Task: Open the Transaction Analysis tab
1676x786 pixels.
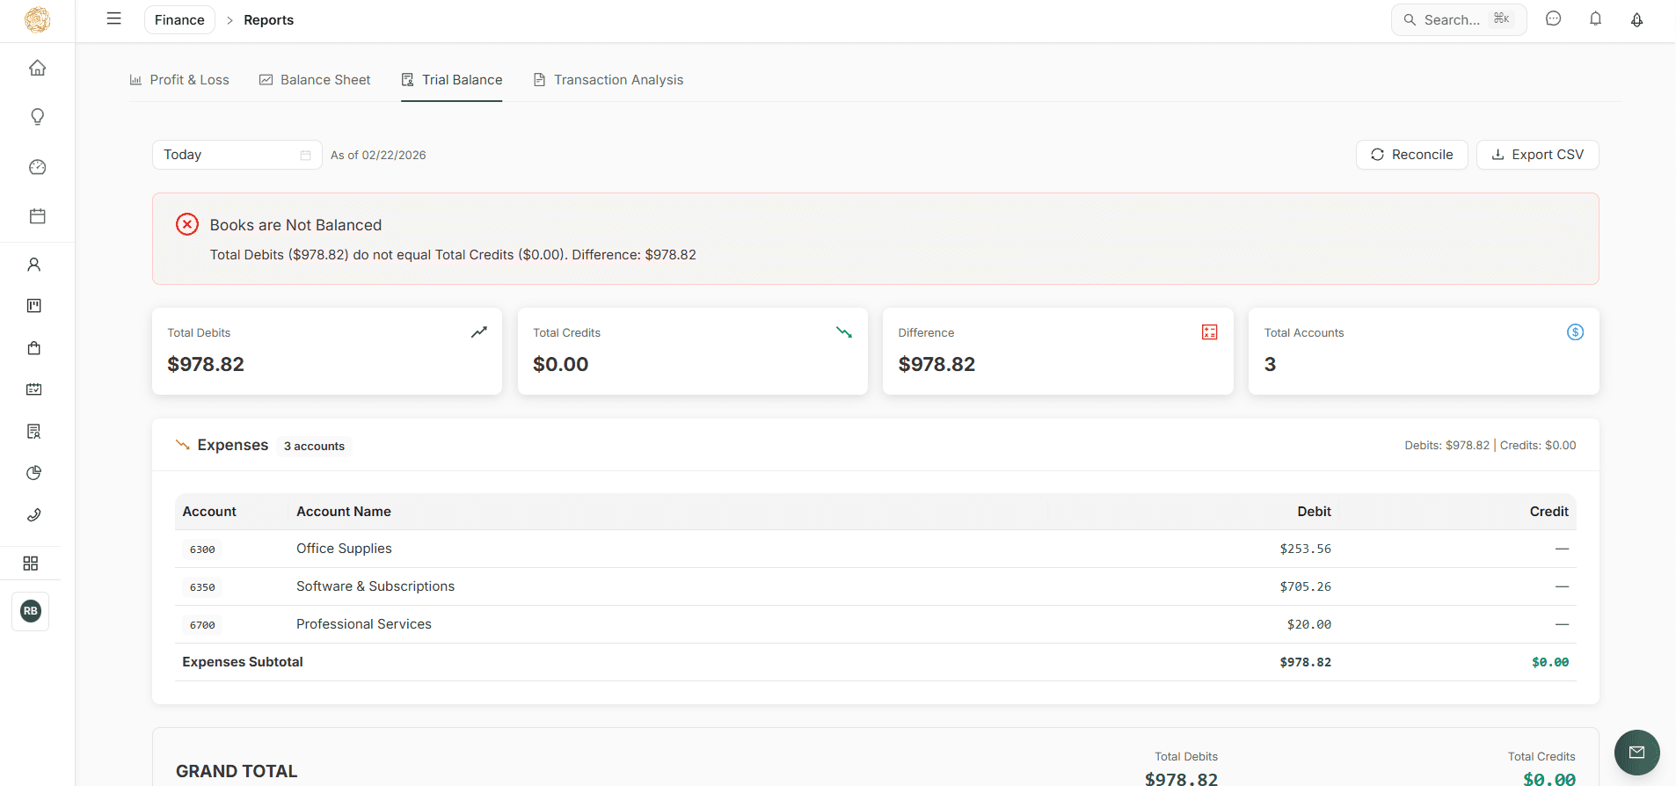Action: pos(608,80)
